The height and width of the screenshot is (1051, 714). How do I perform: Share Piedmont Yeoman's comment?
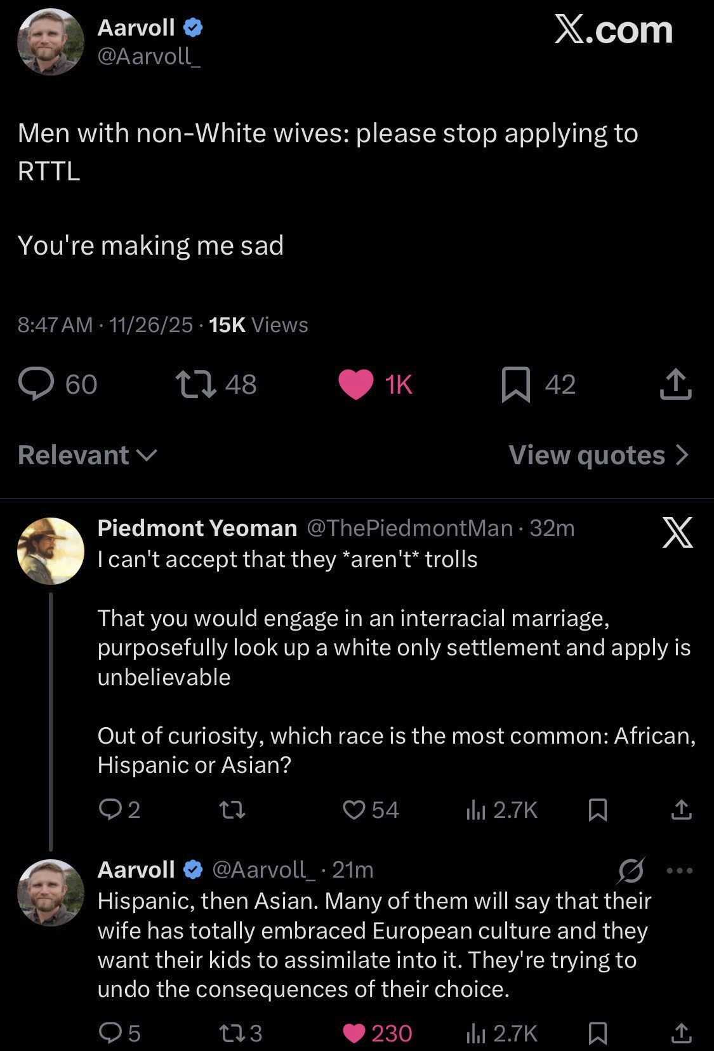(681, 809)
